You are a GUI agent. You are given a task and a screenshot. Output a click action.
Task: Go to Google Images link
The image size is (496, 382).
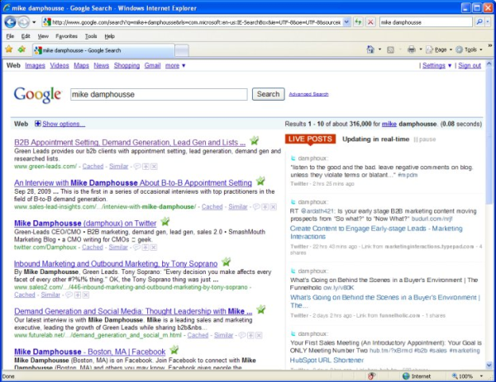tap(35, 65)
